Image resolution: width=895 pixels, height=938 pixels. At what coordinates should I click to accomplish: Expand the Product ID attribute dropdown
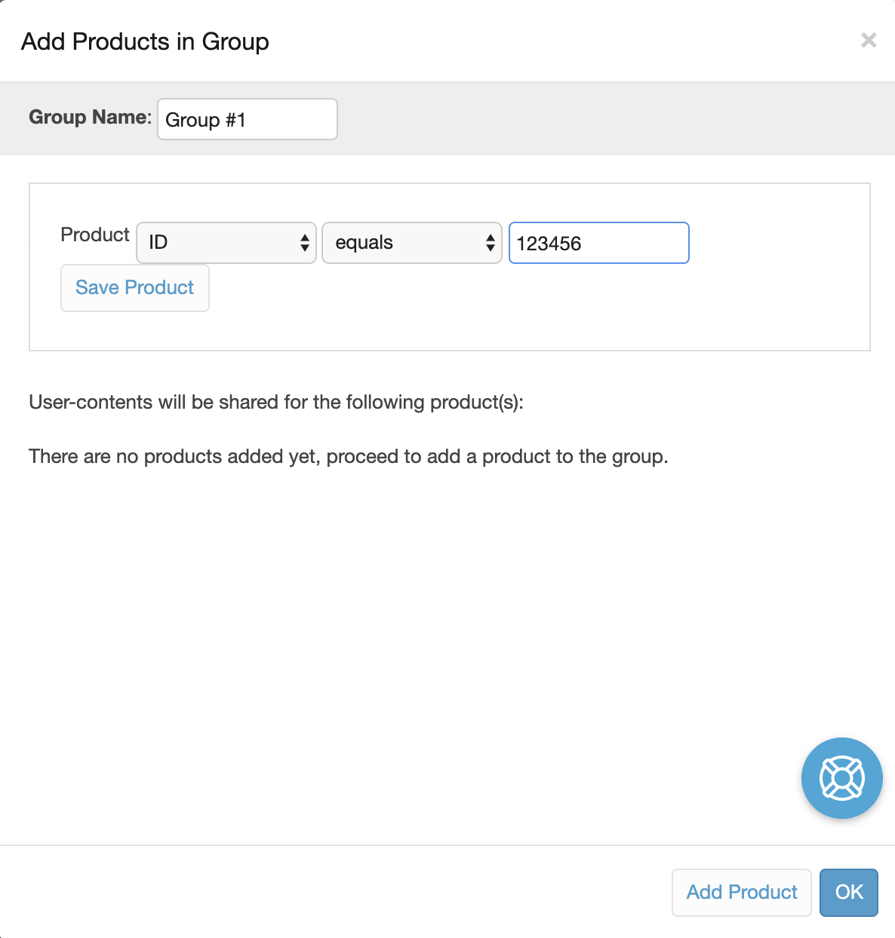pyautogui.click(x=226, y=243)
